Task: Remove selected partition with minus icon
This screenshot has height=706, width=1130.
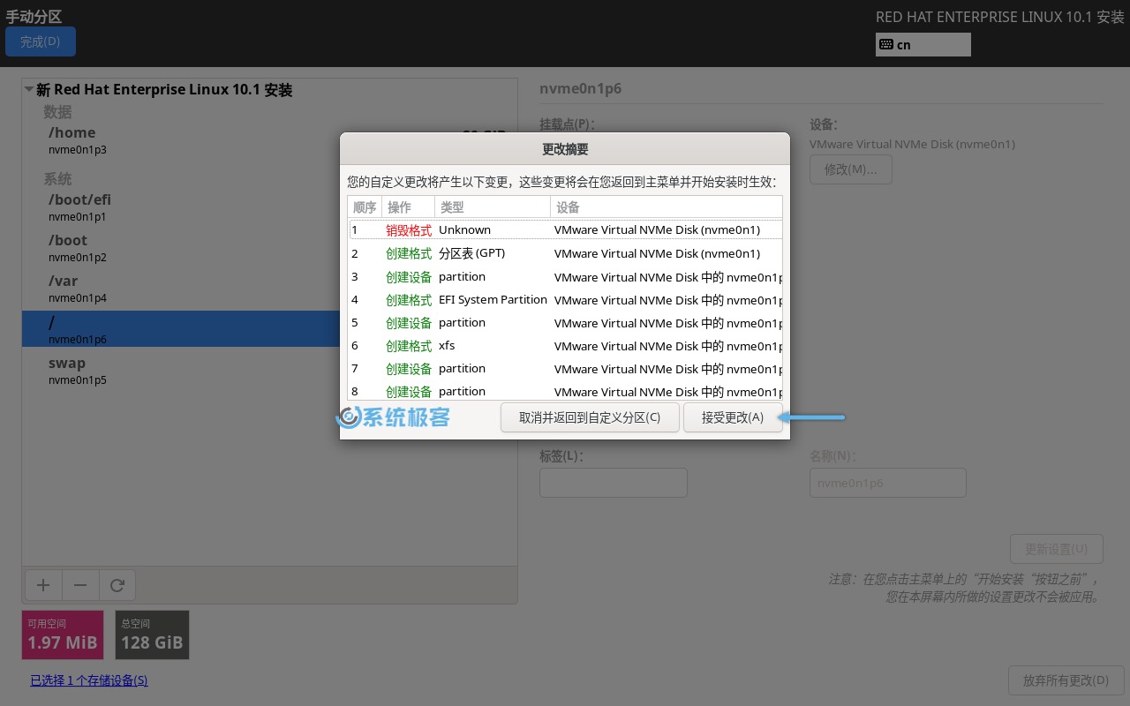Action: pos(80,585)
